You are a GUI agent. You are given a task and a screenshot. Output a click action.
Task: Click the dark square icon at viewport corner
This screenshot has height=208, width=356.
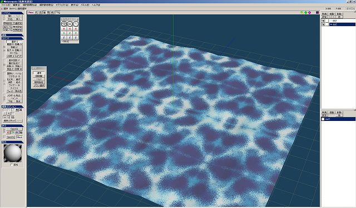318,12
